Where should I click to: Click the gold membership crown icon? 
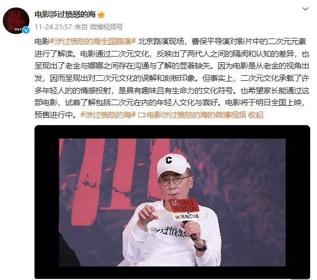pyautogui.click(x=101, y=15)
